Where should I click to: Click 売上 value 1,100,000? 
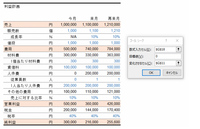(90, 25)
